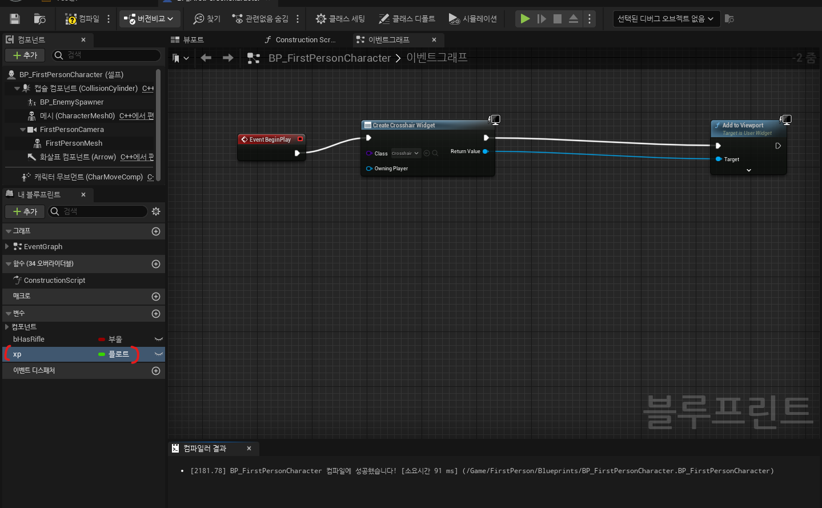Click the skip/advance frame play button
822x508 pixels.
(542, 19)
